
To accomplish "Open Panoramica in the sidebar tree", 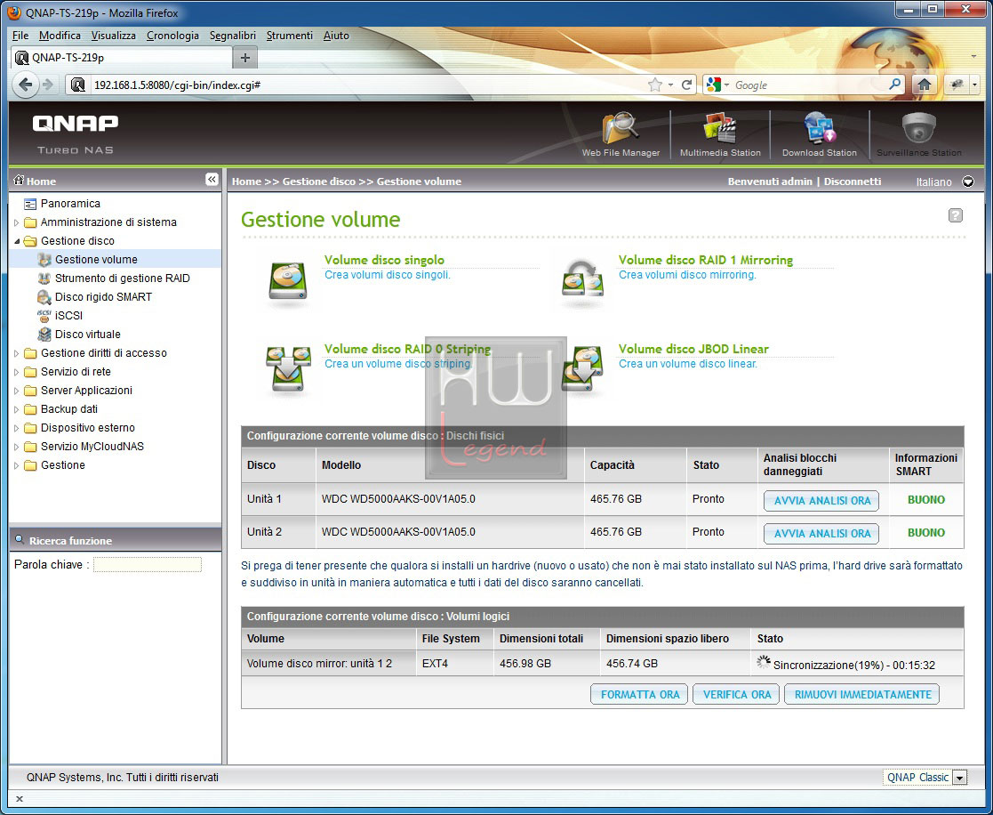I will [70, 204].
